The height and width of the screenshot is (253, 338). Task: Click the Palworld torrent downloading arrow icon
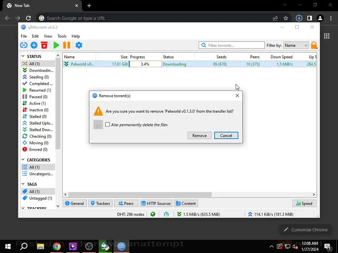click(66, 64)
